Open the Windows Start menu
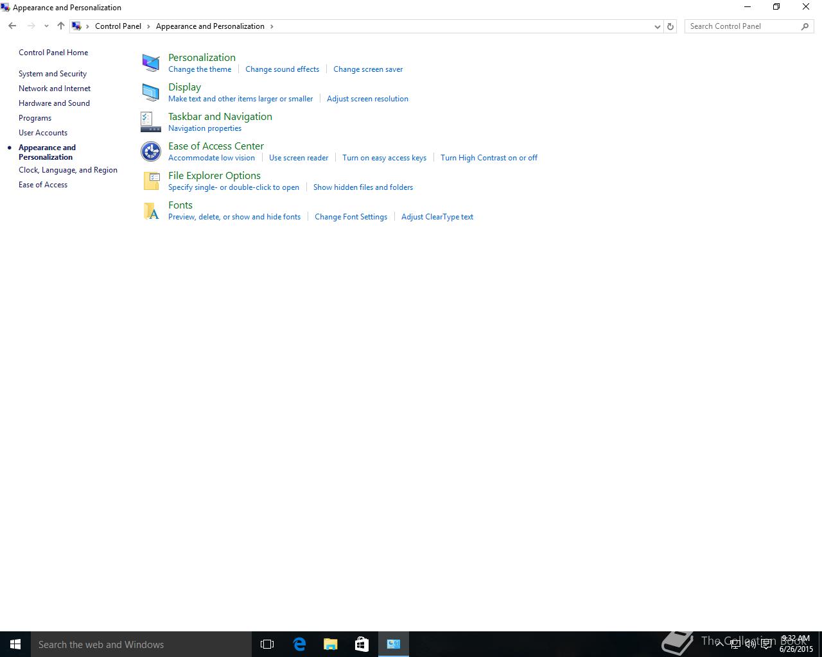 [x=15, y=644]
